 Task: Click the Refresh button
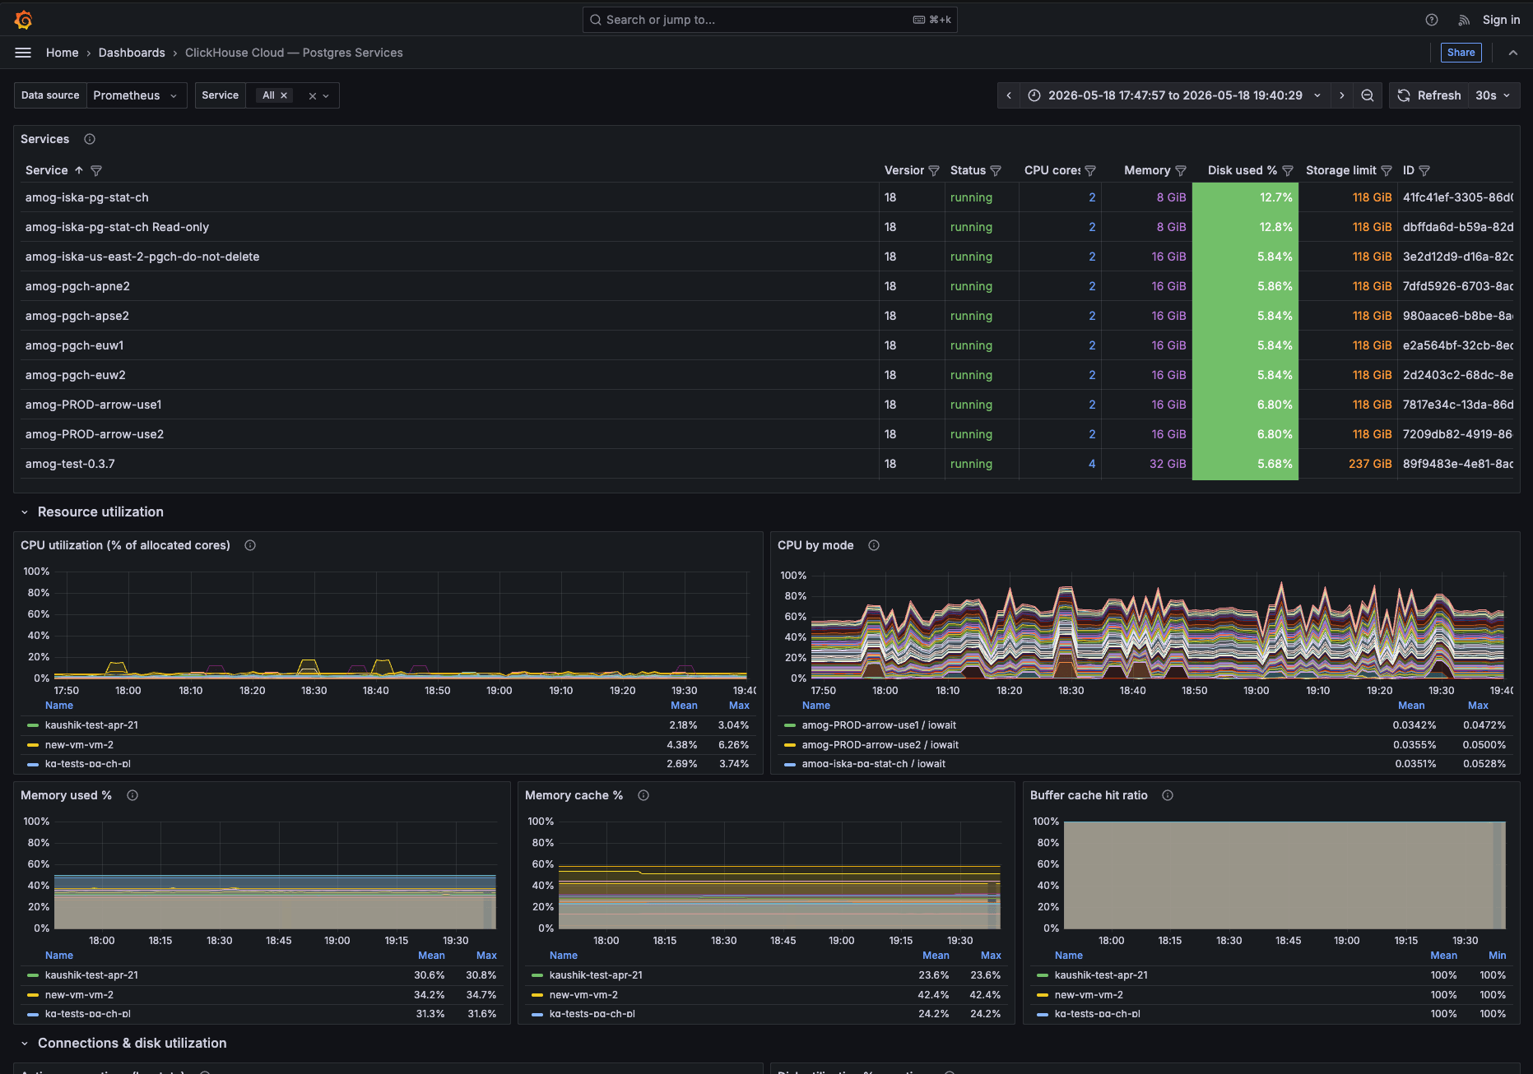(1429, 95)
